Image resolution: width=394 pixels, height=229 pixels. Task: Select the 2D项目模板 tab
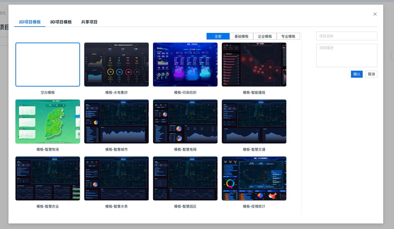tap(30, 22)
